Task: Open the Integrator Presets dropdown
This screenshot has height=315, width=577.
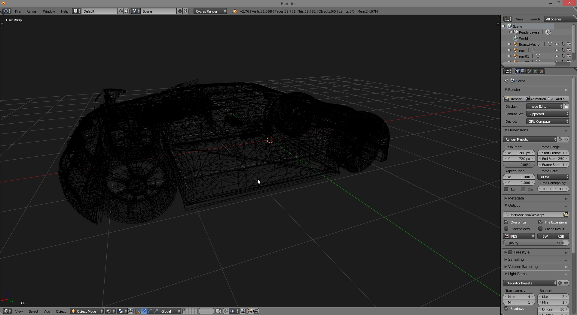Action: [530, 283]
